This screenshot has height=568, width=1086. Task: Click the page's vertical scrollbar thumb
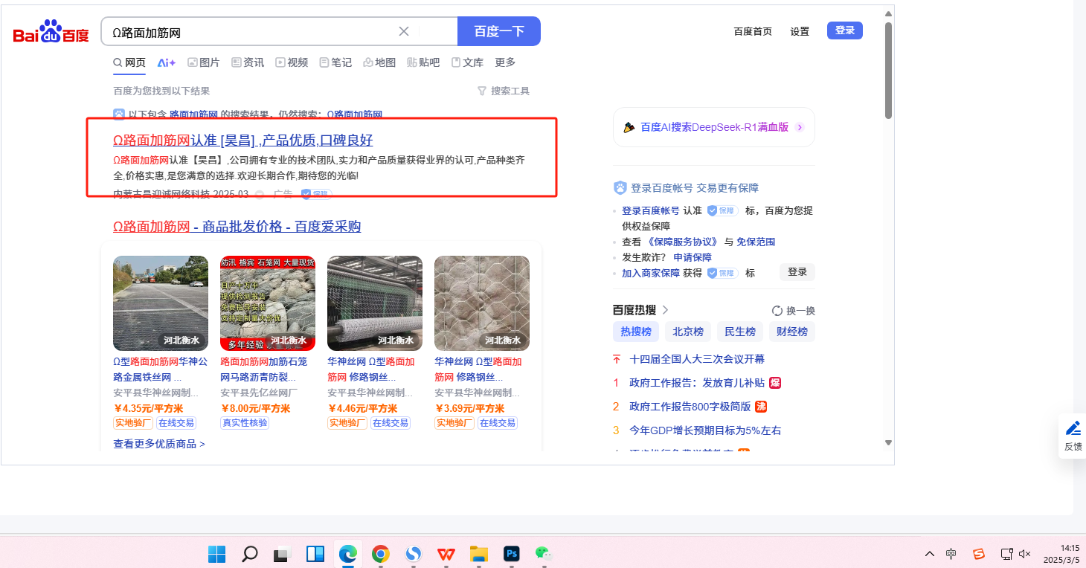[888, 71]
